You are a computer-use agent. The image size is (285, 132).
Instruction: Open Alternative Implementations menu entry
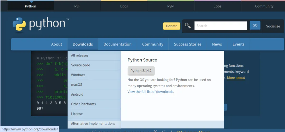[x=93, y=124]
